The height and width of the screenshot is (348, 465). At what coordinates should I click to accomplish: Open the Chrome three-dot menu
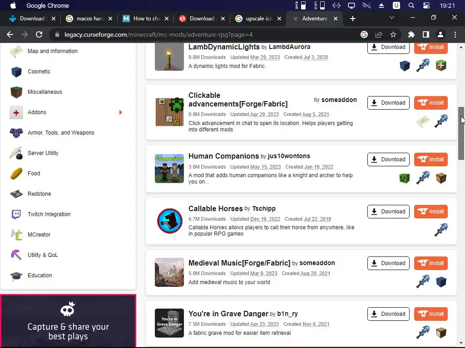point(455,34)
